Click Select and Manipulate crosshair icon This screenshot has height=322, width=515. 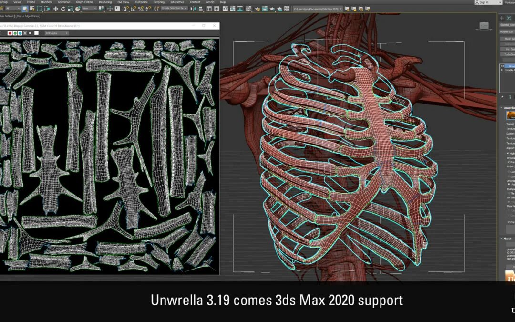tap(110, 9)
